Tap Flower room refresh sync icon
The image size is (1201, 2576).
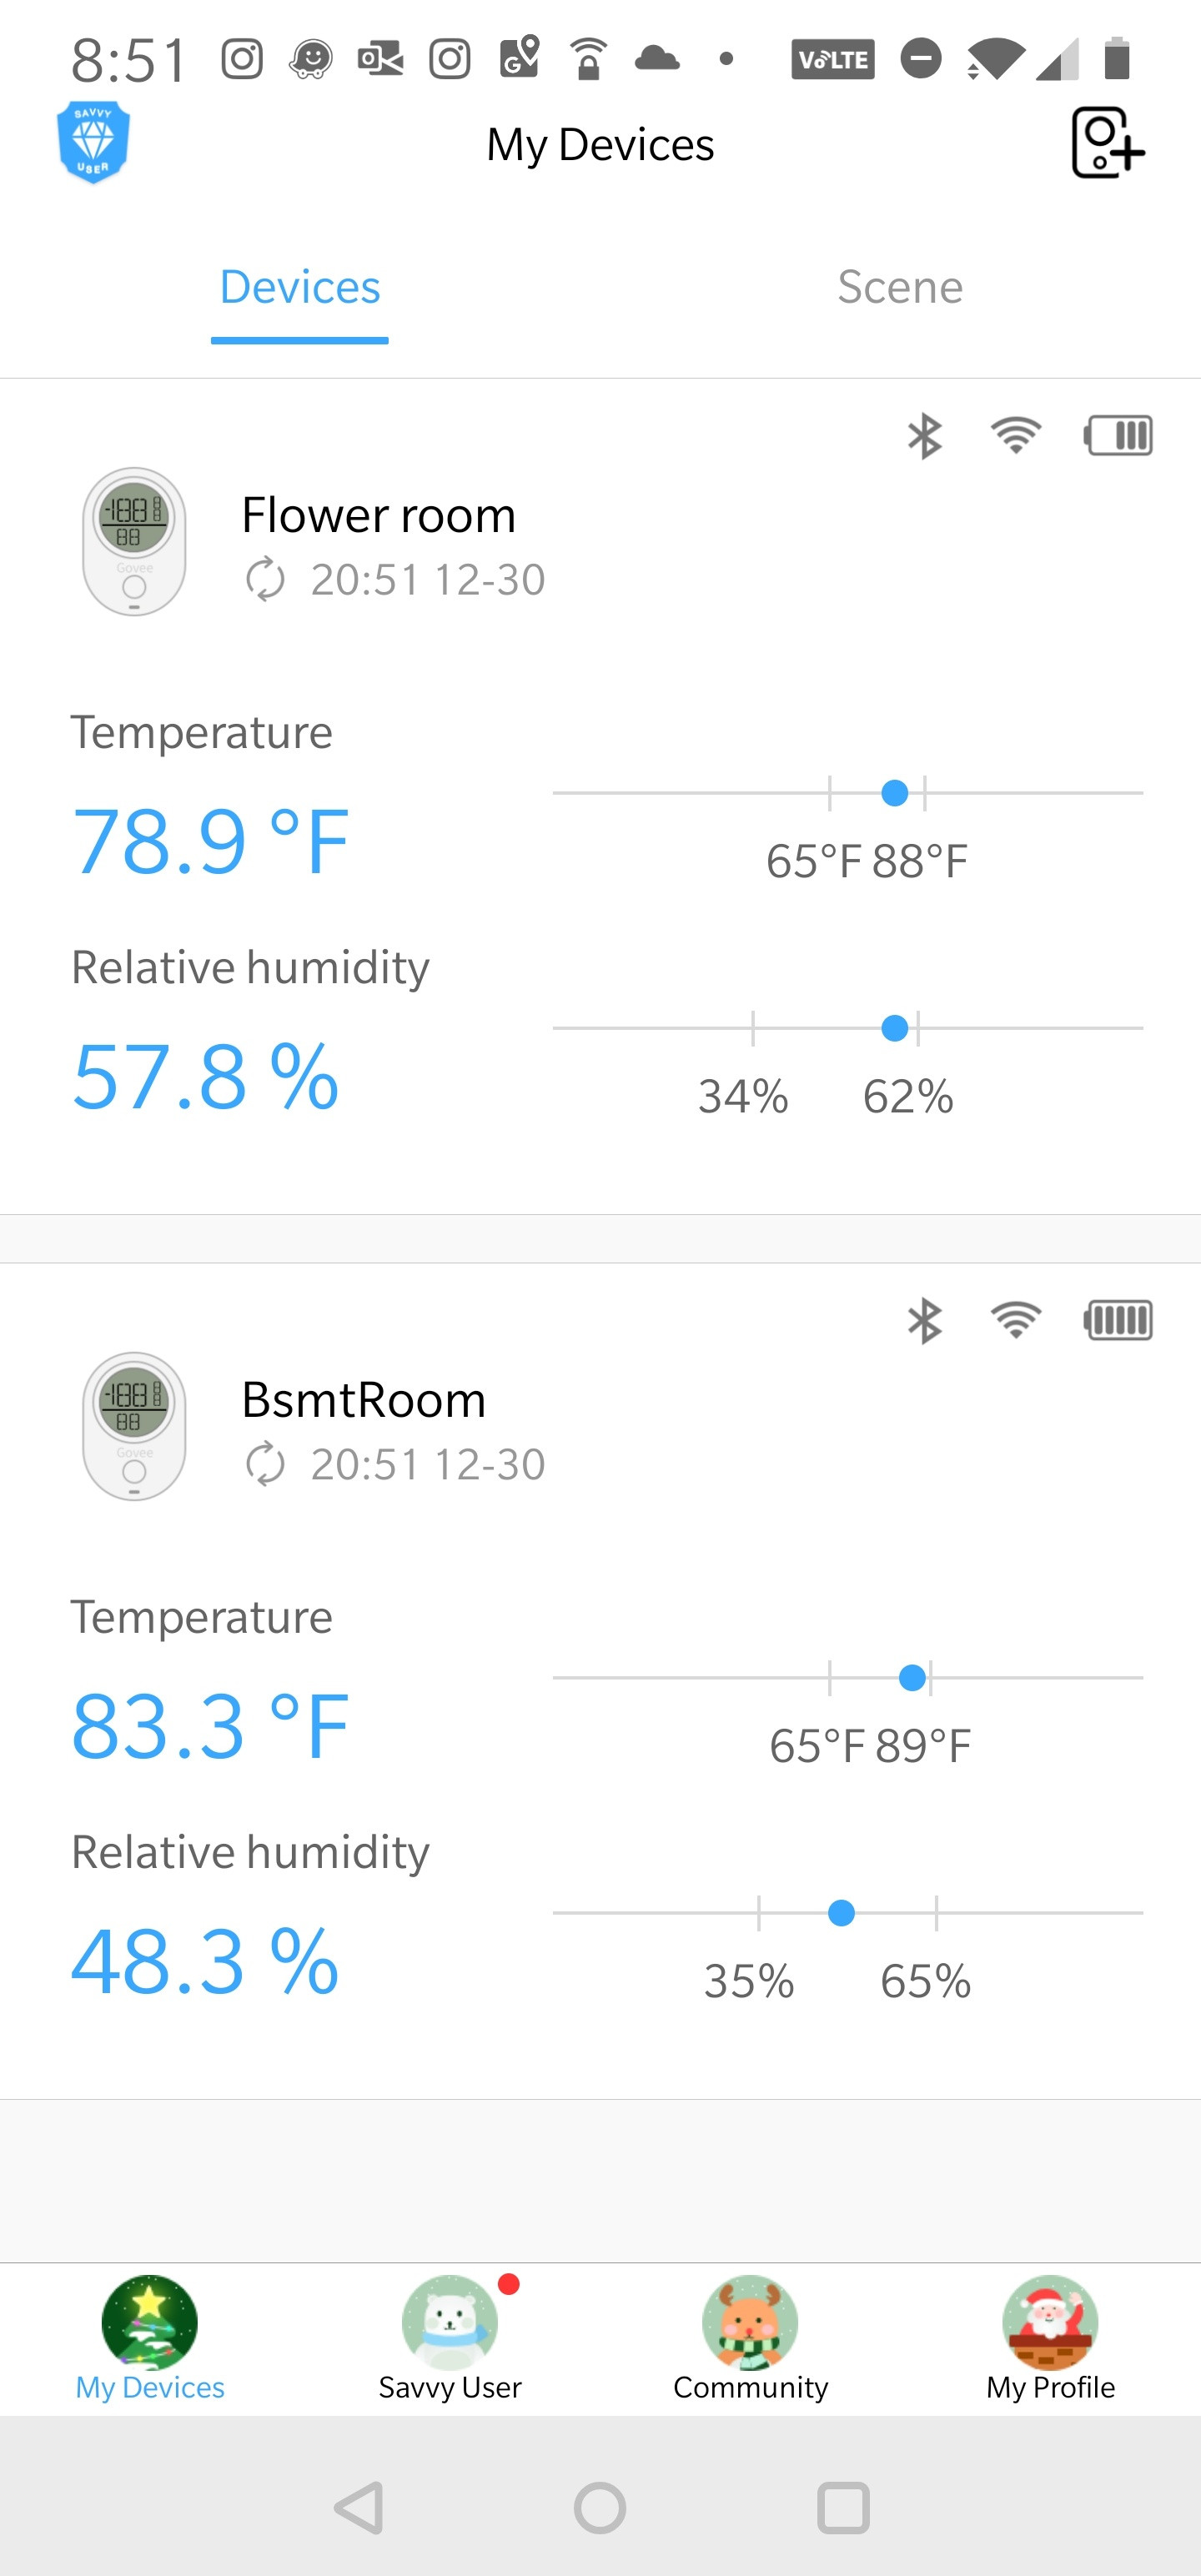click(x=265, y=580)
